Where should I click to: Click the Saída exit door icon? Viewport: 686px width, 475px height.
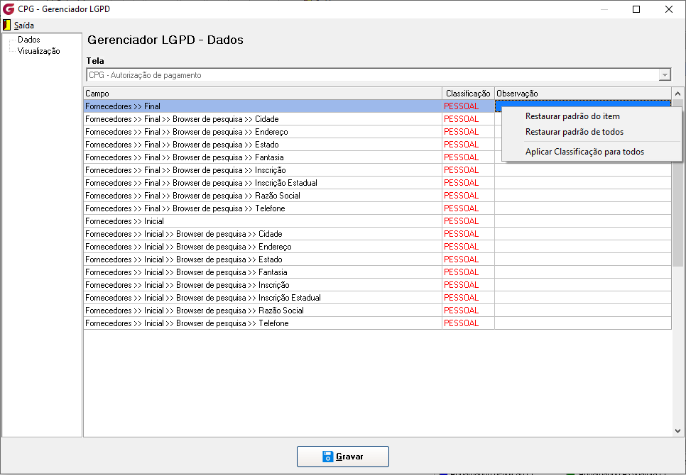[6, 26]
